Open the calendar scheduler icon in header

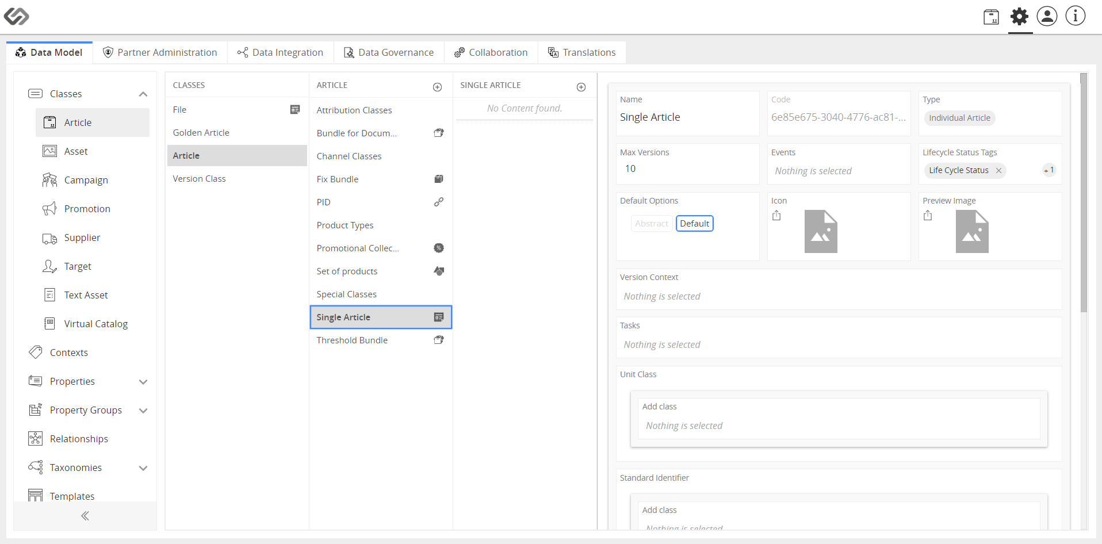point(991,17)
